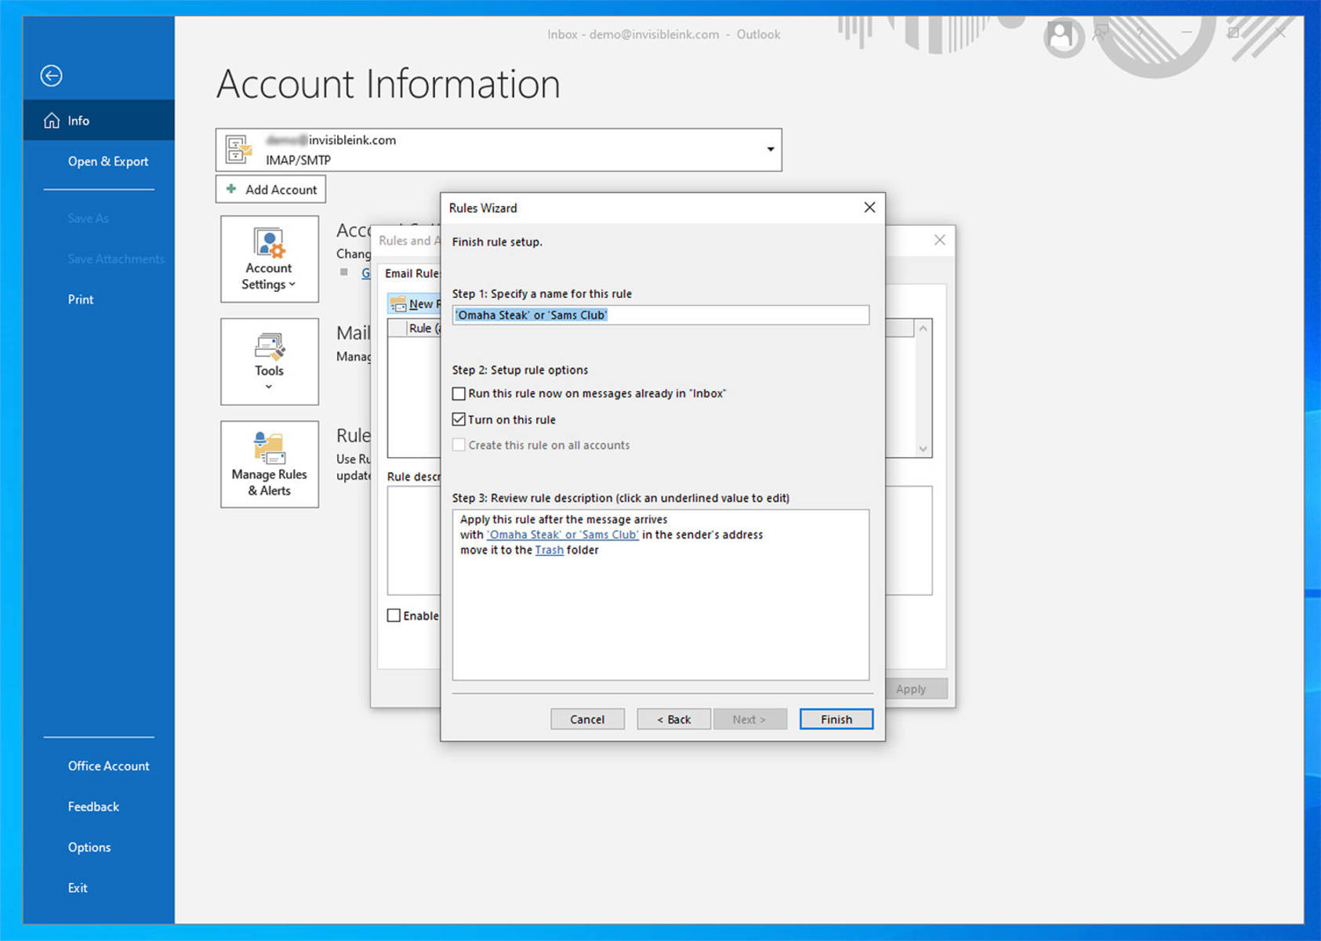Toggle Enable checkbox in Rules and Alerts window
1321x941 pixels.
tap(394, 616)
